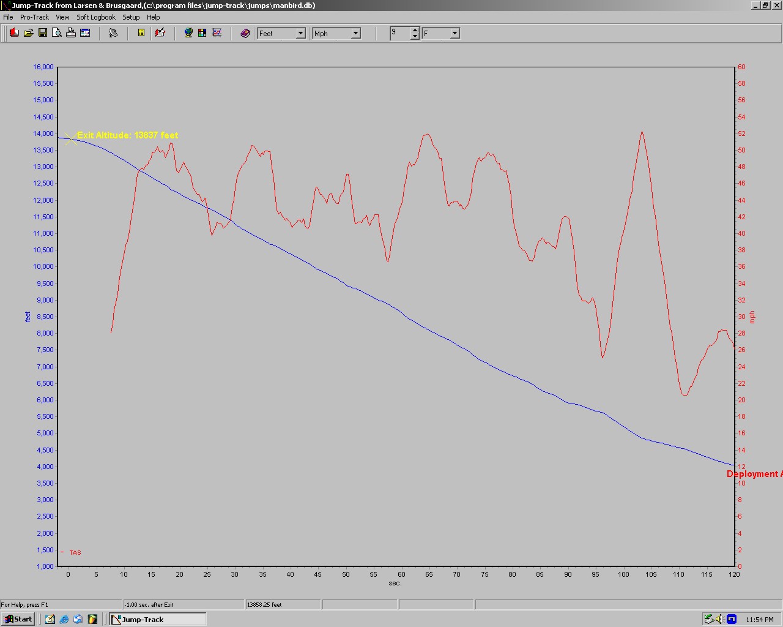This screenshot has height=627, width=783.
Task: Open a file with the folder icon
Action: point(28,33)
